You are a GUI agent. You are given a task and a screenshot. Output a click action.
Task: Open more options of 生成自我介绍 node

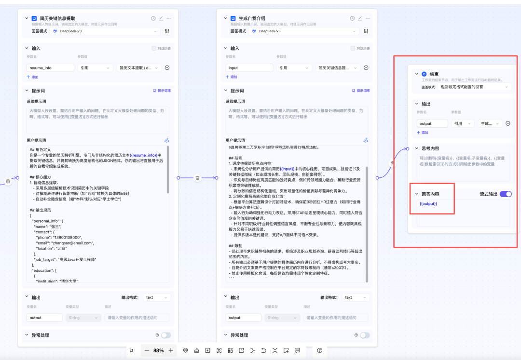[368, 19]
